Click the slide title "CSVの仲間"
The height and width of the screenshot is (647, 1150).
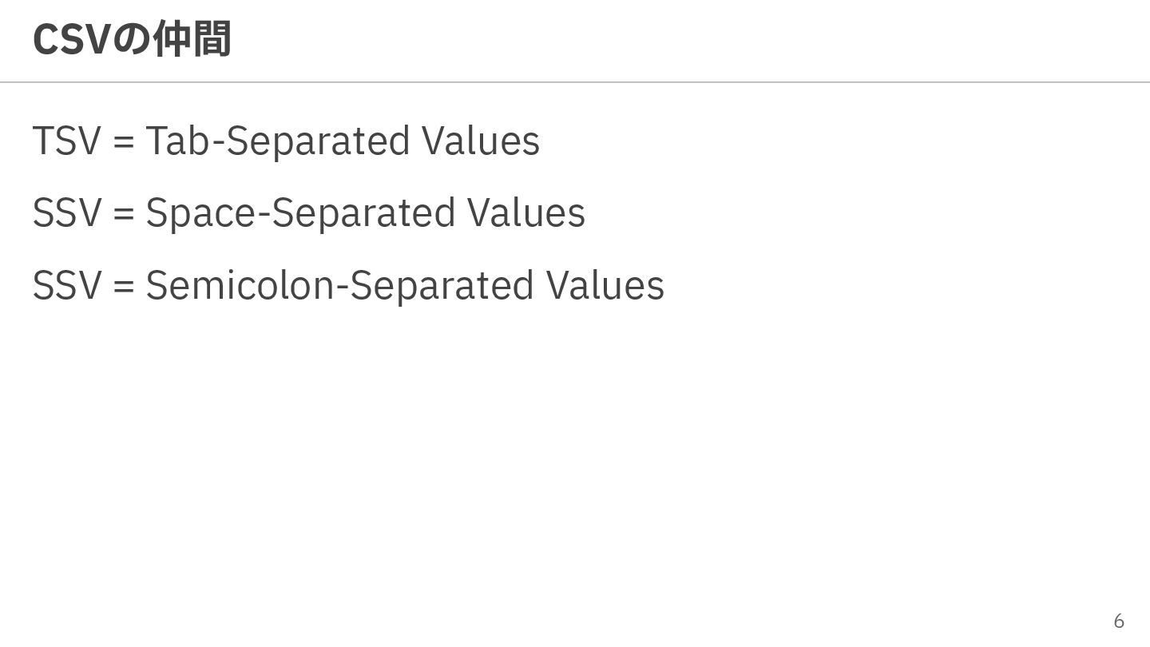(x=132, y=39)
